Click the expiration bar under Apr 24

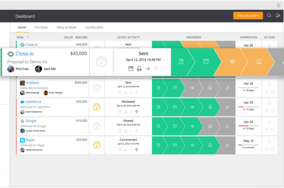tap(248, 126)
